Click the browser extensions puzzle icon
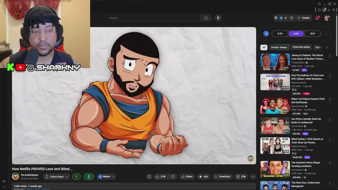Image resolution: width=338 pixels, height=190 pixels. (319, 10)
